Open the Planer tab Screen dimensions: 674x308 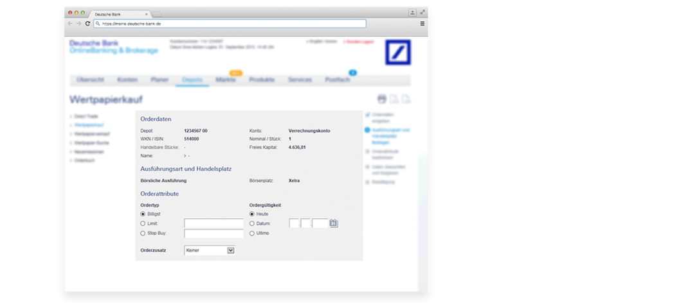[159, 80]
